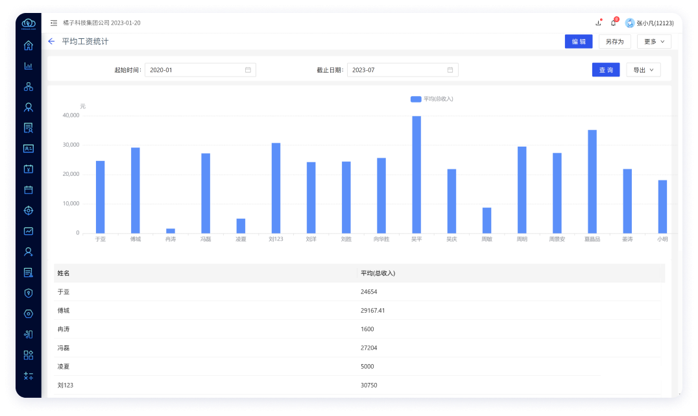698x416 pixels.
Task: Select the table cell 傅城
Action: (63, 310)
